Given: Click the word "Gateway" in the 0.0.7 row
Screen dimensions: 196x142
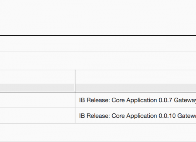Looking at the screenshot, I should click(x=185, y=100).
